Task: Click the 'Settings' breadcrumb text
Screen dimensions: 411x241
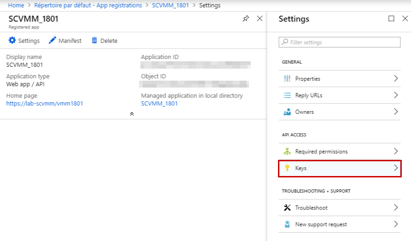Action: click(x=210, y=5)
